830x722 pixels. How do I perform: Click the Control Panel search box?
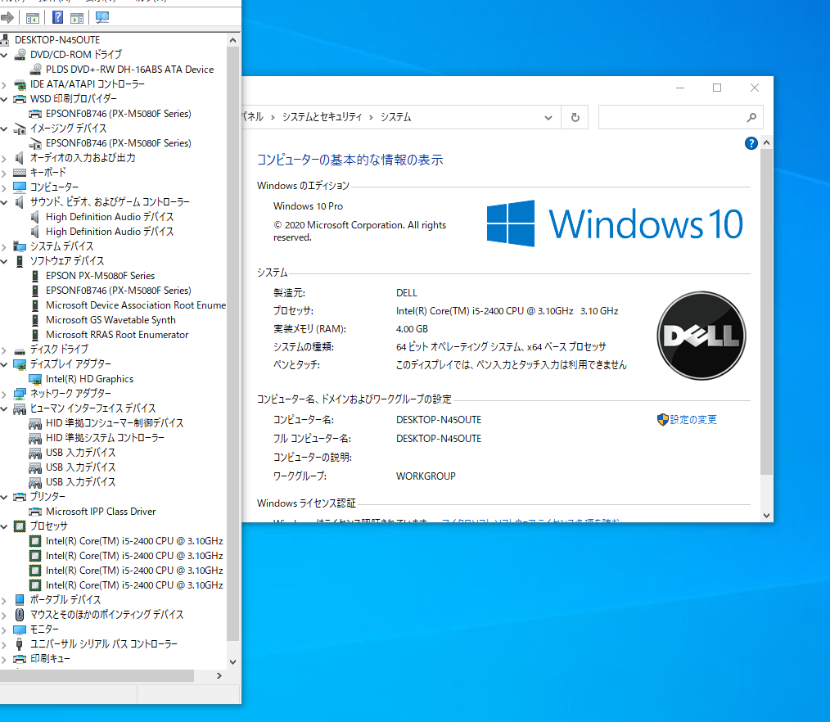[x=681, y=118]
